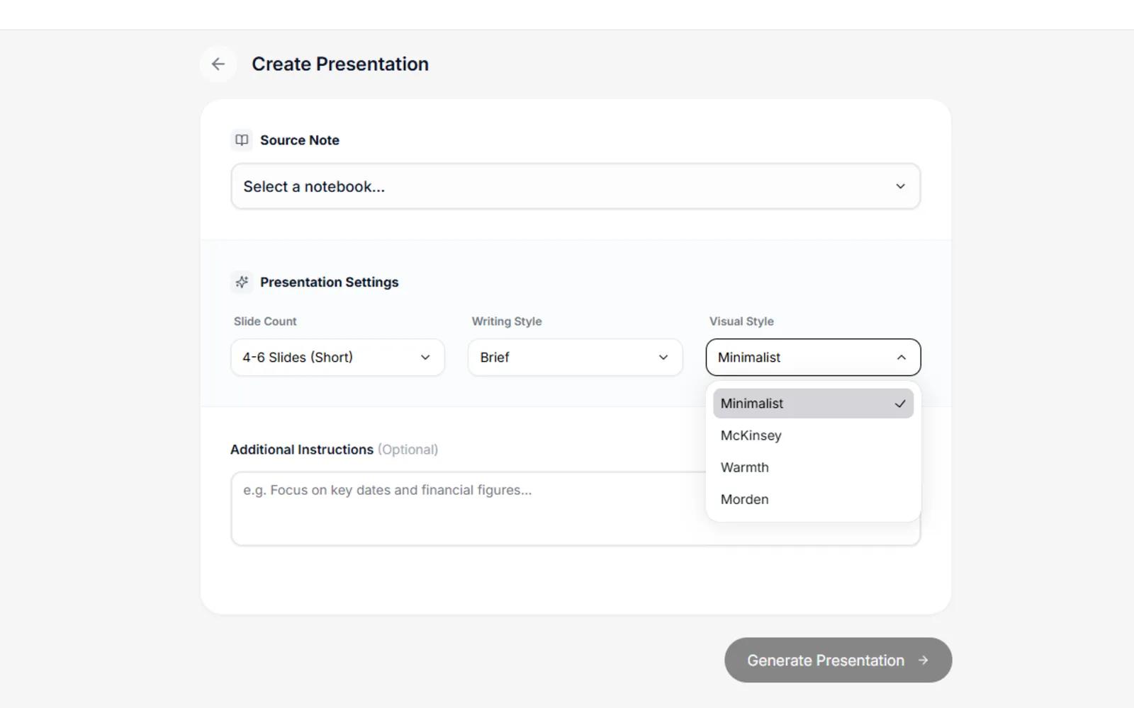Click the chevron on the Brief selector
Image resolution: width=1134 pixels, height=708 pixels.
663,357
